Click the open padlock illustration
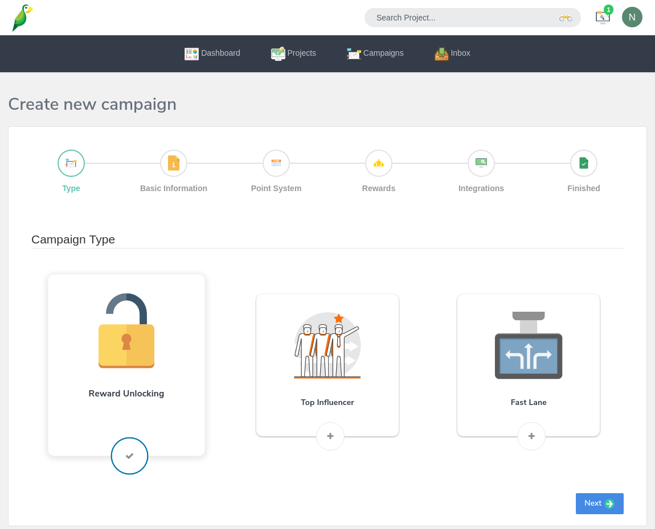Viewport: 655px width, 529px height. point(126,331)
